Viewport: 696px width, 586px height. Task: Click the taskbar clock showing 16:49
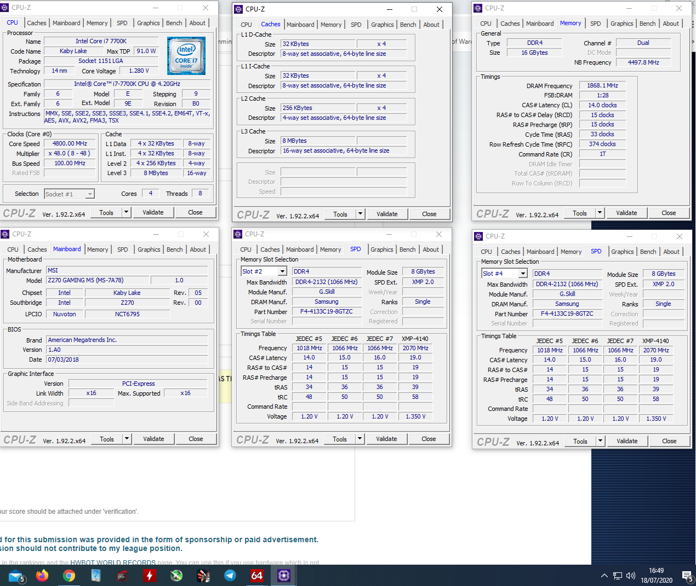[657, 571]
